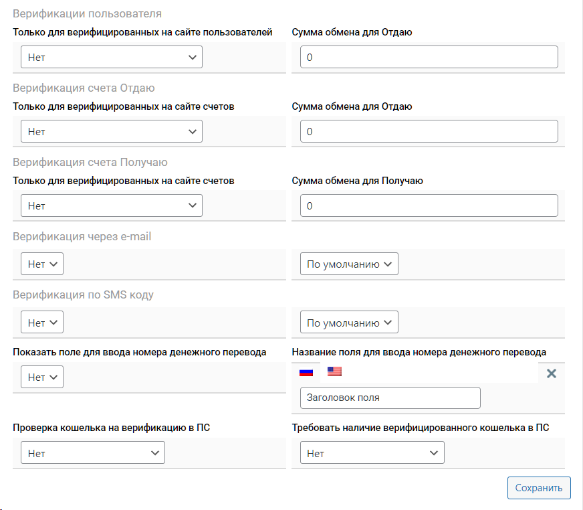The image size is (583, 510).
Task: Click the Сумма обмена для Получаю field
Action: click(x=429, y=206)
